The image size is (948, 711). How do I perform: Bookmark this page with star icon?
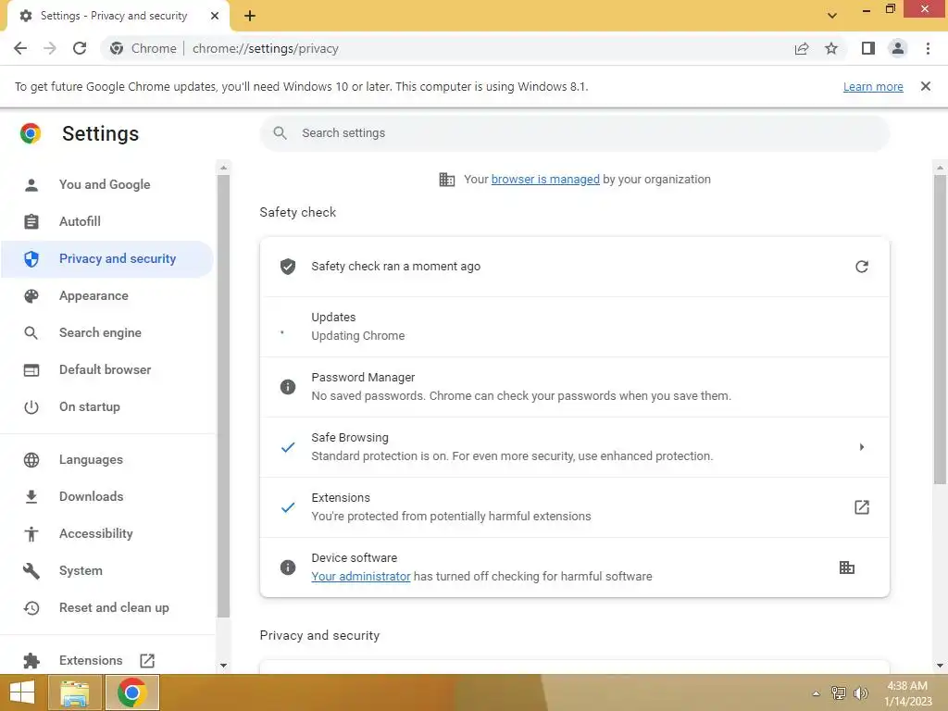pos(831,48)
